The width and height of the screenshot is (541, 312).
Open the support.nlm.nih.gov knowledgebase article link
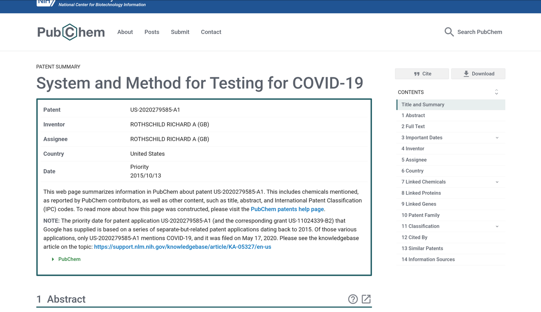[183, 247]
